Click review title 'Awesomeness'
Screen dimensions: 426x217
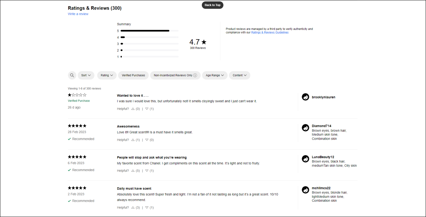click(x=128, y=127)
